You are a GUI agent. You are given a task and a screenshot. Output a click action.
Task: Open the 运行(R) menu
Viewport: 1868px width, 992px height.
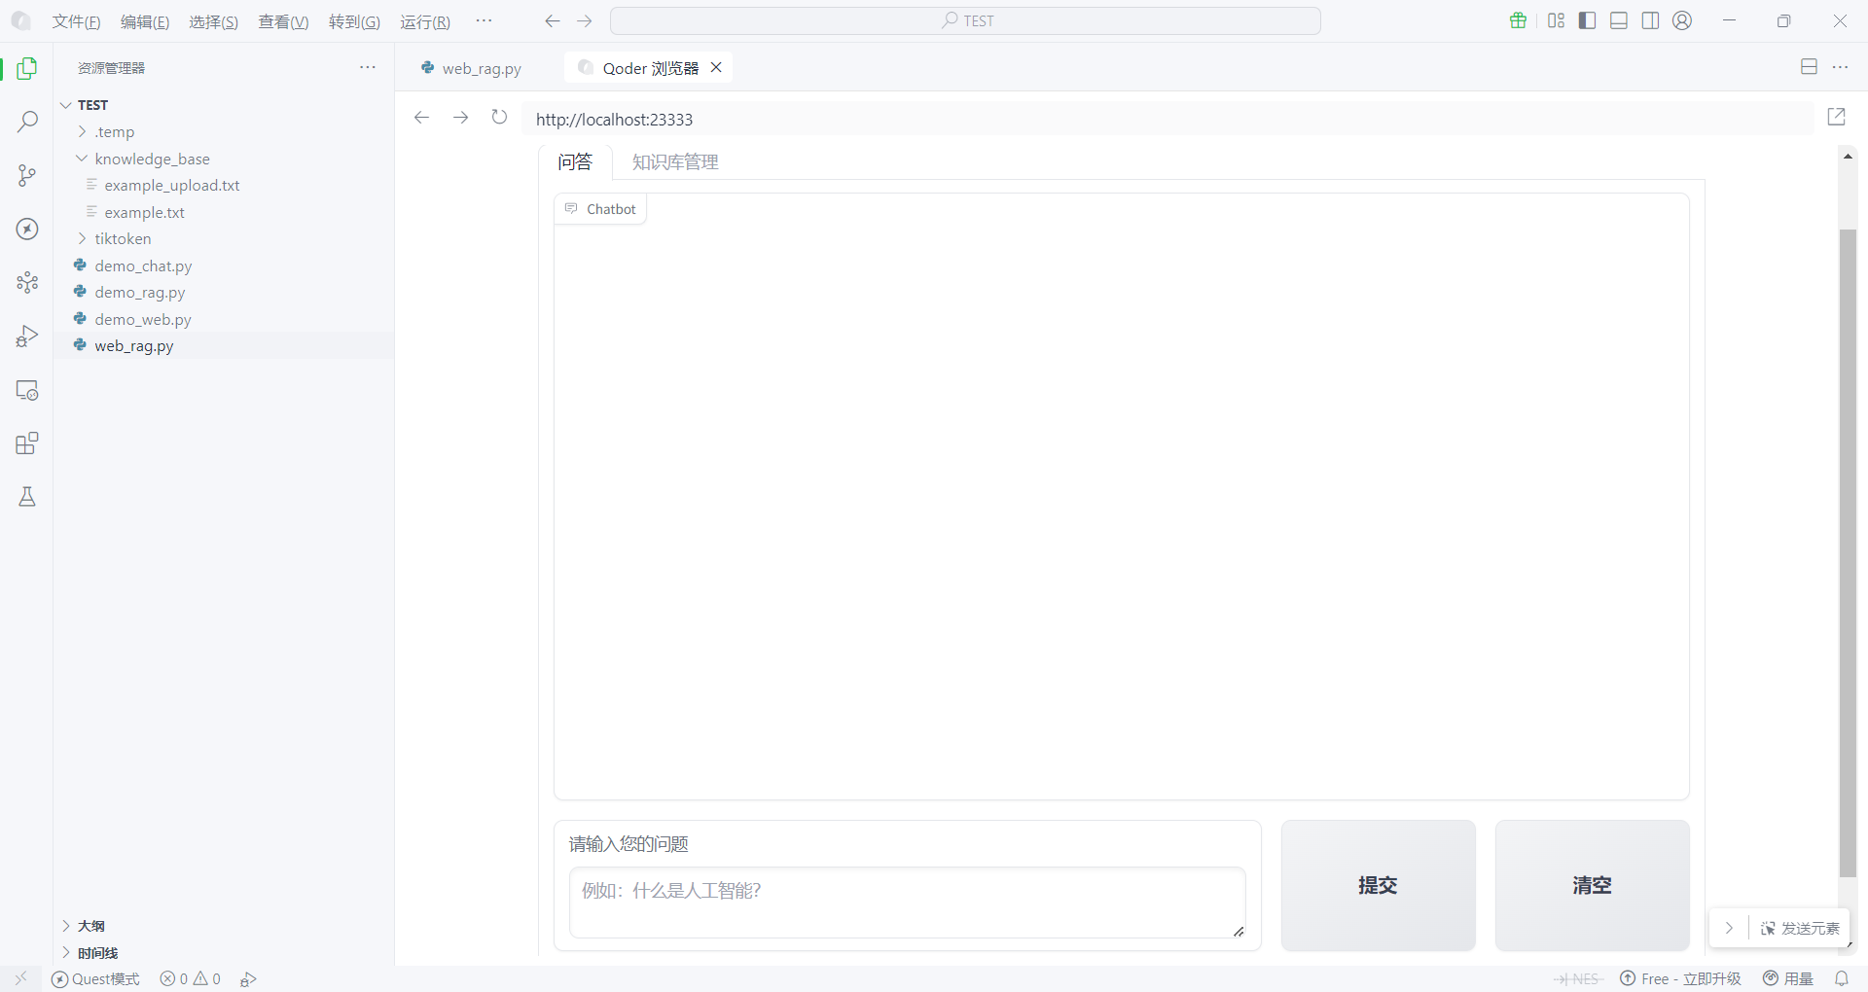(425, 21)
